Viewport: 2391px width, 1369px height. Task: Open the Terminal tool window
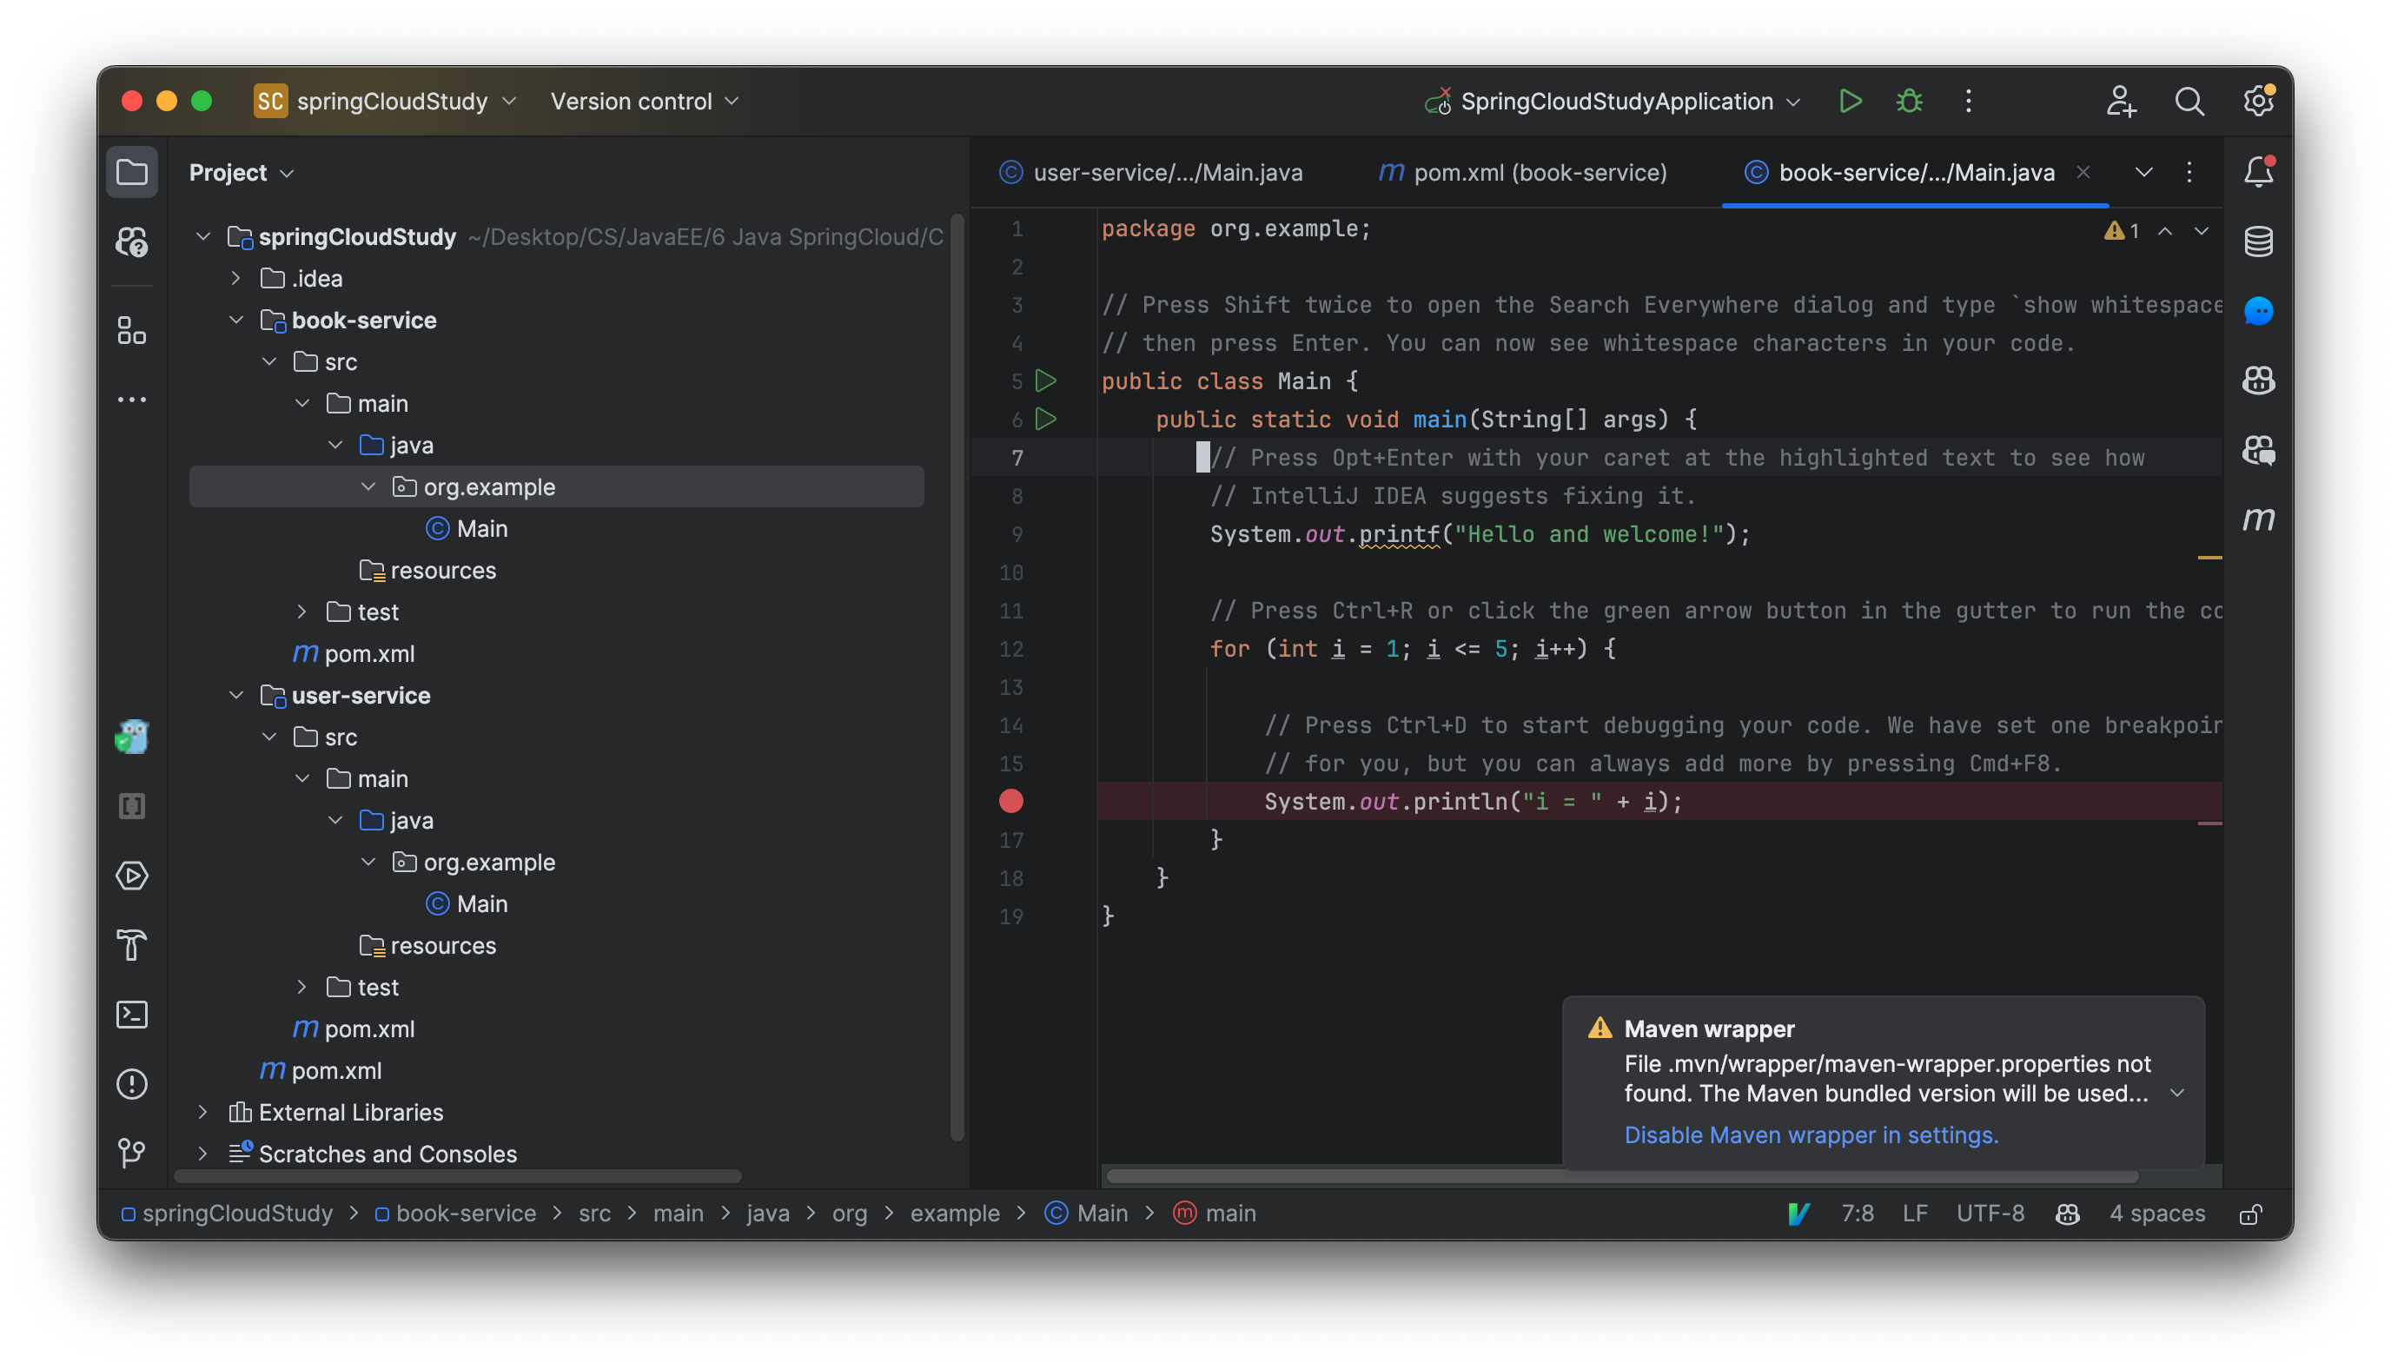click(132, 1015)
